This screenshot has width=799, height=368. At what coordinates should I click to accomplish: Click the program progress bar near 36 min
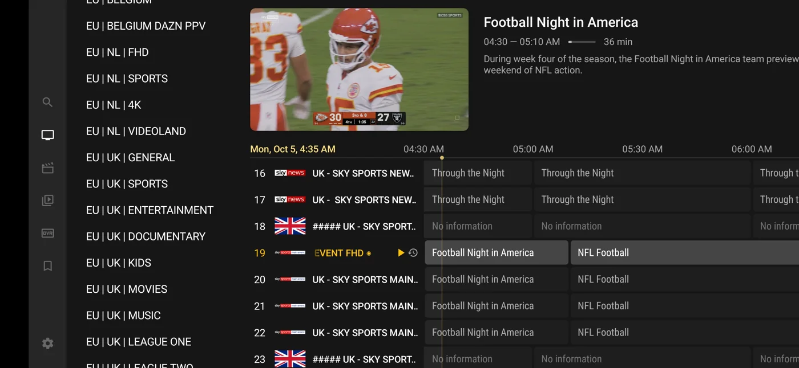[x=582, y=42]
